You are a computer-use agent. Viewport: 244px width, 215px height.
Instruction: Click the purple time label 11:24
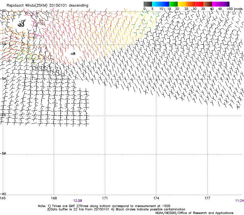[x=239, y=201]
